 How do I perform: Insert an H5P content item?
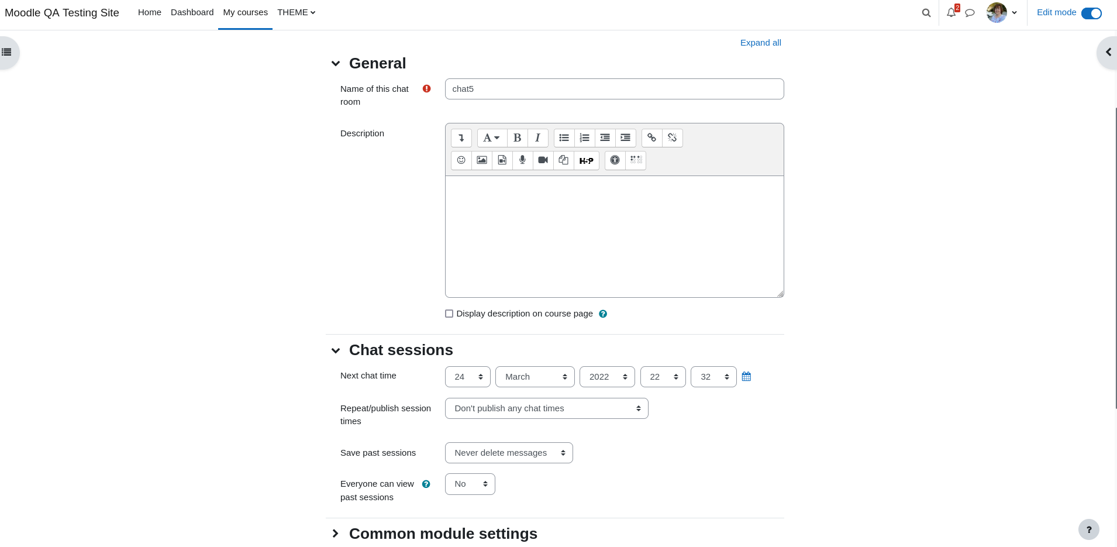click(587, 160)
